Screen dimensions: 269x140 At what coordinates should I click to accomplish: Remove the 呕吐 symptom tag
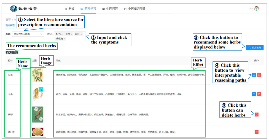(x=81, y=34)
